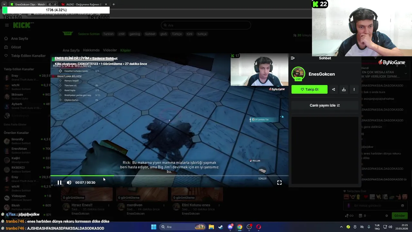
Task: Open Ayberk followed channel
Action: tap(25, 106)
